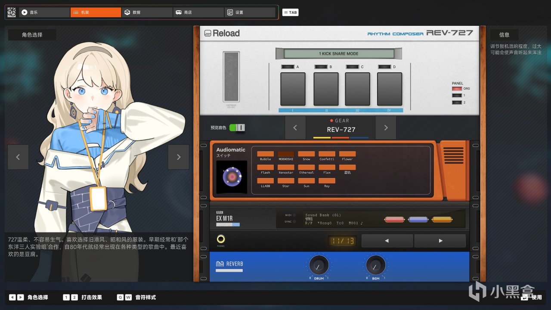Pick the LLABB hit effect

point(266,181)
